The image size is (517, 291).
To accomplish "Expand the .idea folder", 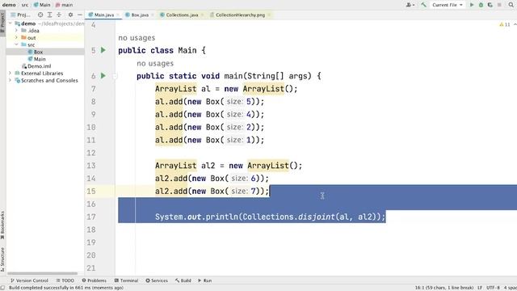I will (16, 31).
